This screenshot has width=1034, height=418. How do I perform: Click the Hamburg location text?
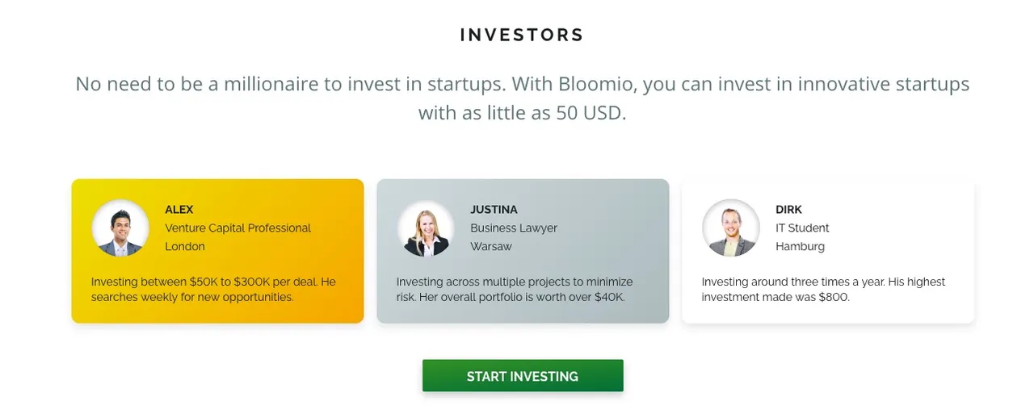tap(801, 247)
